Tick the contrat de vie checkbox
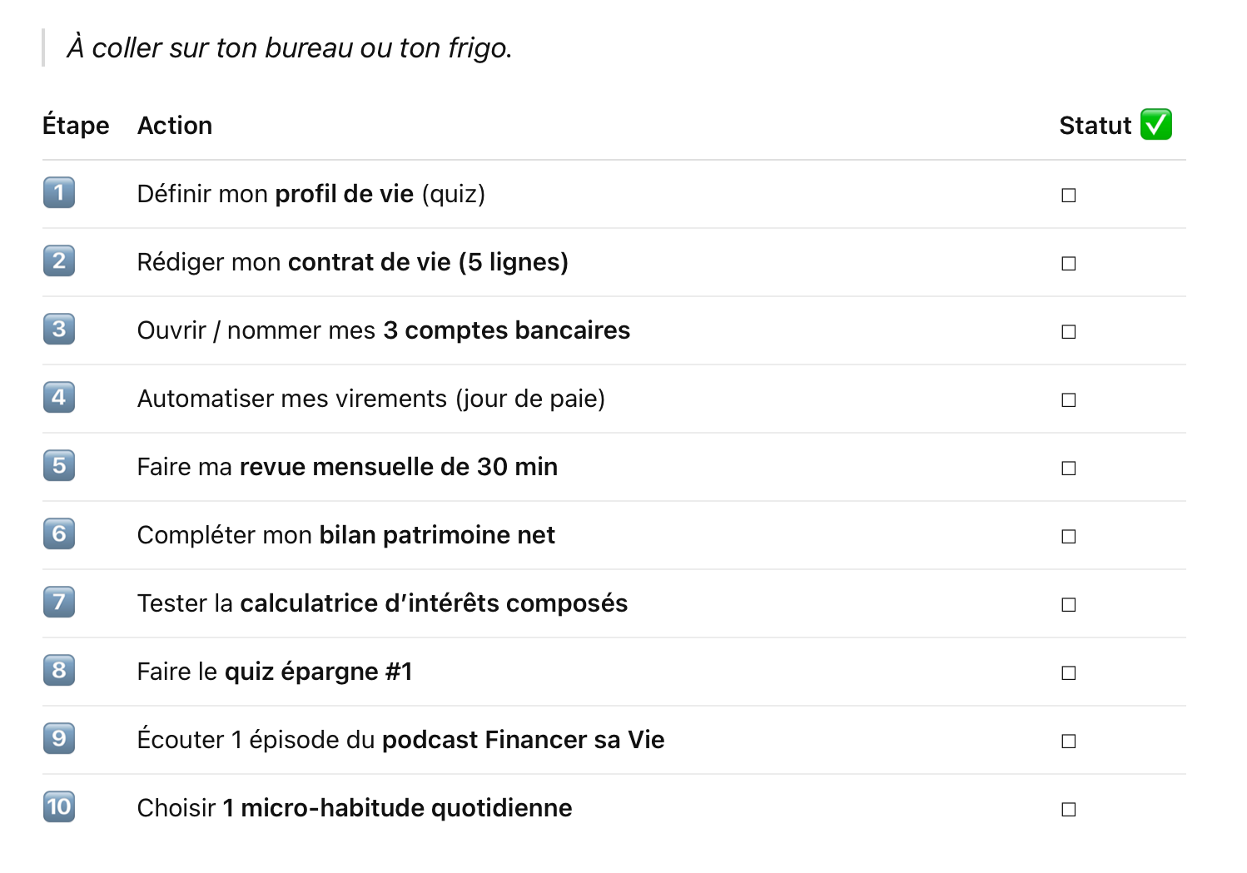This screenshot has width=1247, height=873. pos(1069,264)
